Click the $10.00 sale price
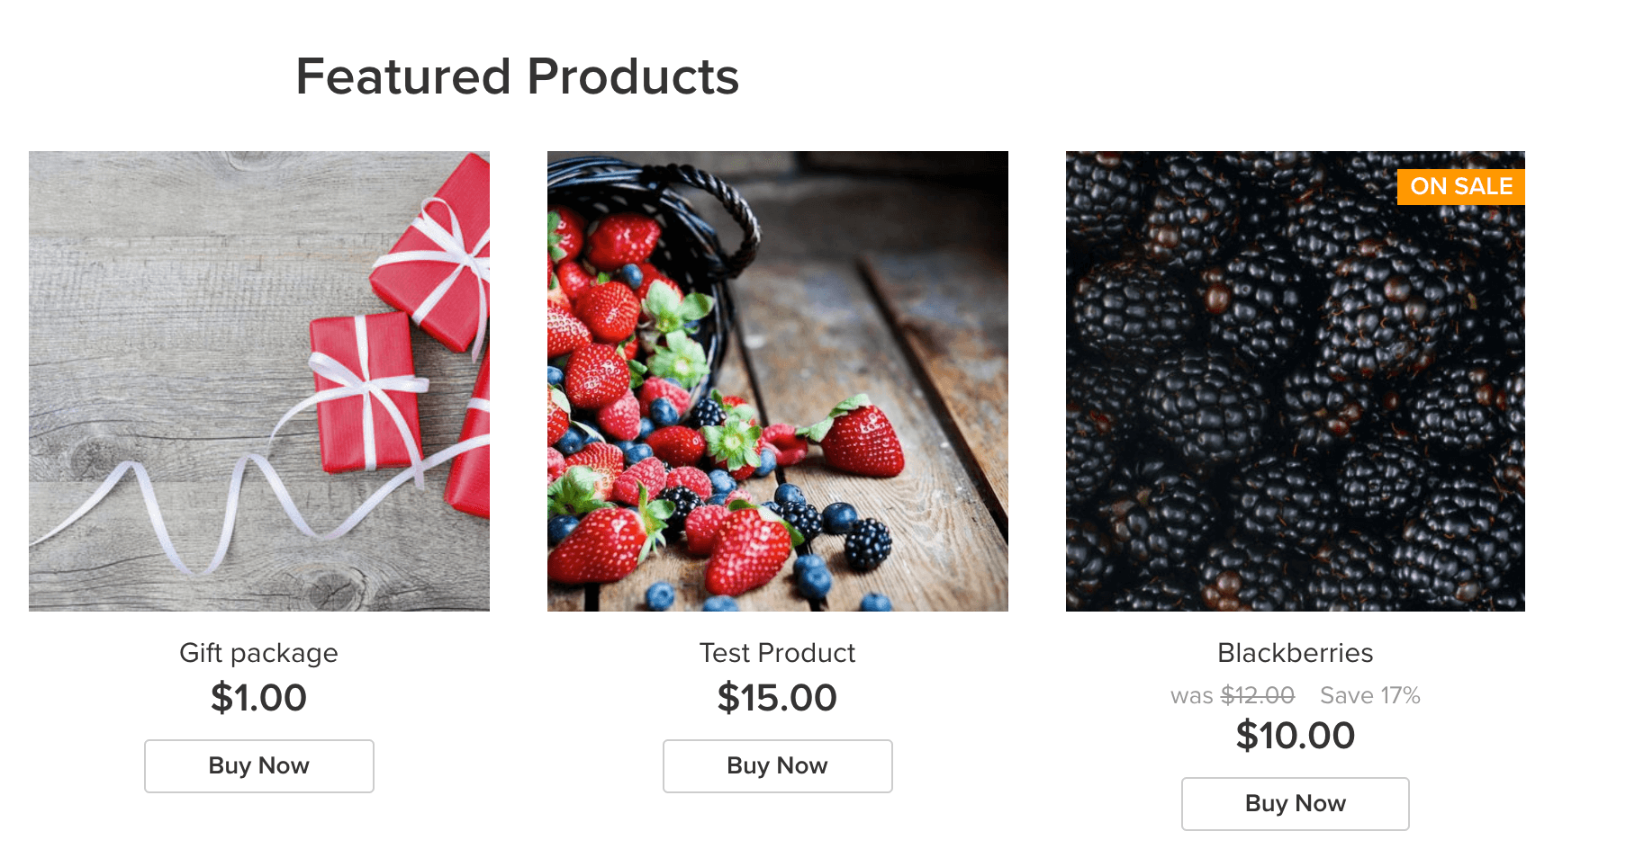Screen dimensions: 1635x858 pos(1295,736)
